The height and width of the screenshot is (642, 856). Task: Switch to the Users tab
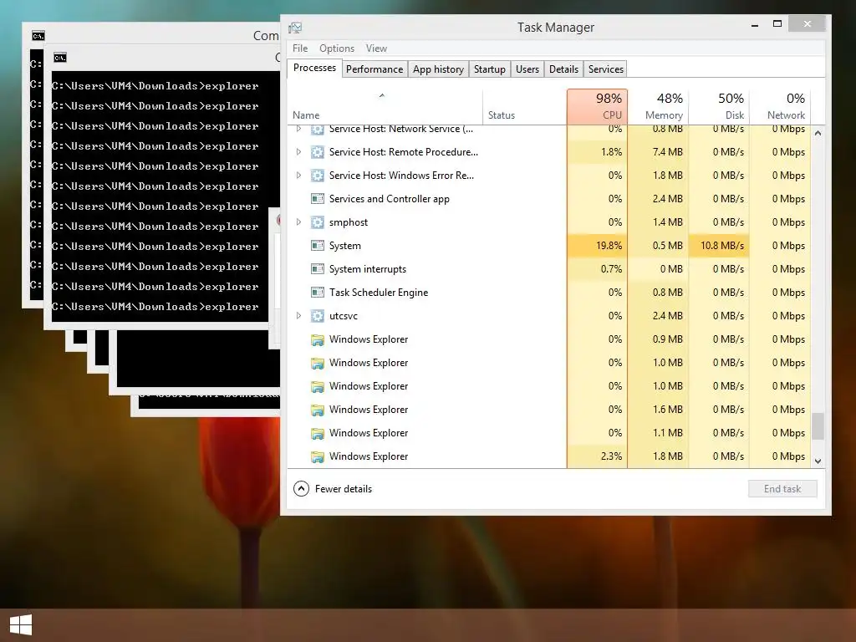click(x=527, y=69)
